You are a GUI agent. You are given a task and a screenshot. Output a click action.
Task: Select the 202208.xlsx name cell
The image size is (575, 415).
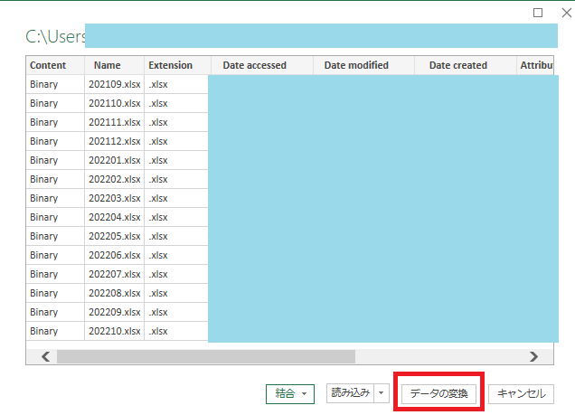(x=115, y=293)
